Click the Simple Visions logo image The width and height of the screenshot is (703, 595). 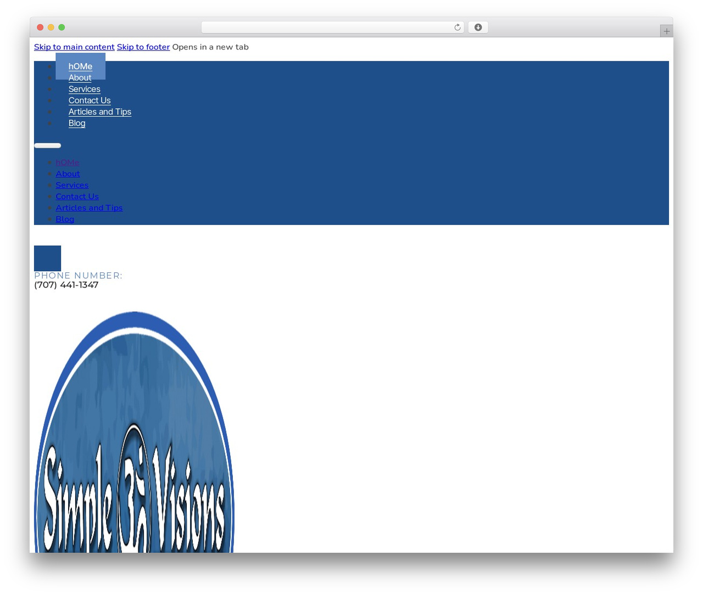tap(135, 431)
